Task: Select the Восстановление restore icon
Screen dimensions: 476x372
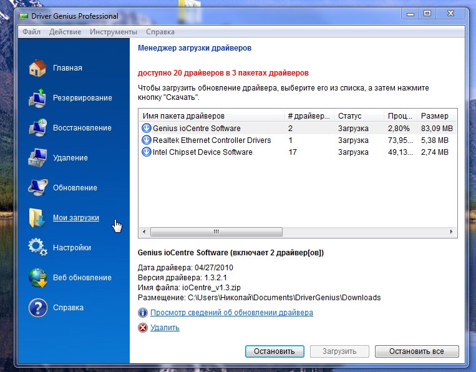Action: (x=38, y=128)
